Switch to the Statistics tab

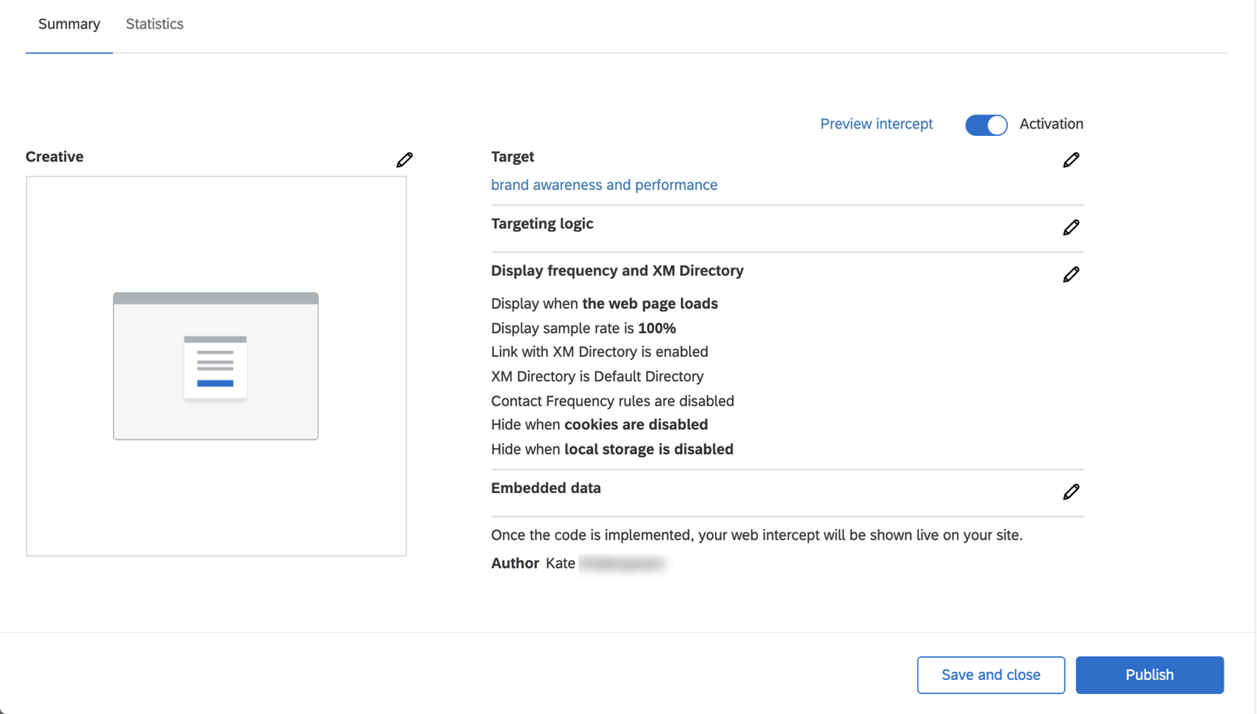coord(154,24)
